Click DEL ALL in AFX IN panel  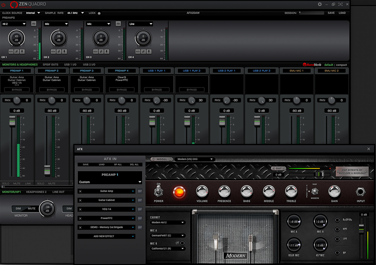point(134,164)
